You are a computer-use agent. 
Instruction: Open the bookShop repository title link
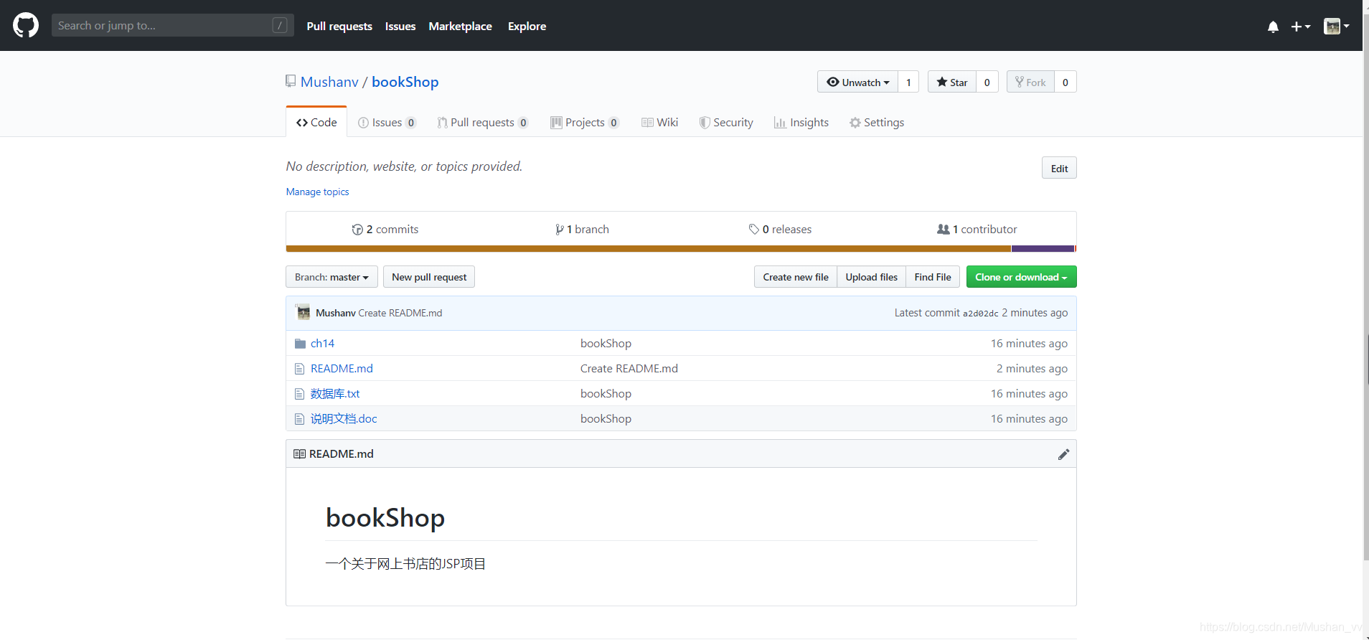tap(405, 82)
